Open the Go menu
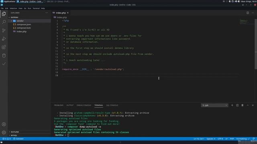This screenshot has width=257, height=144. pyautogui.click(x=25, y=8)
